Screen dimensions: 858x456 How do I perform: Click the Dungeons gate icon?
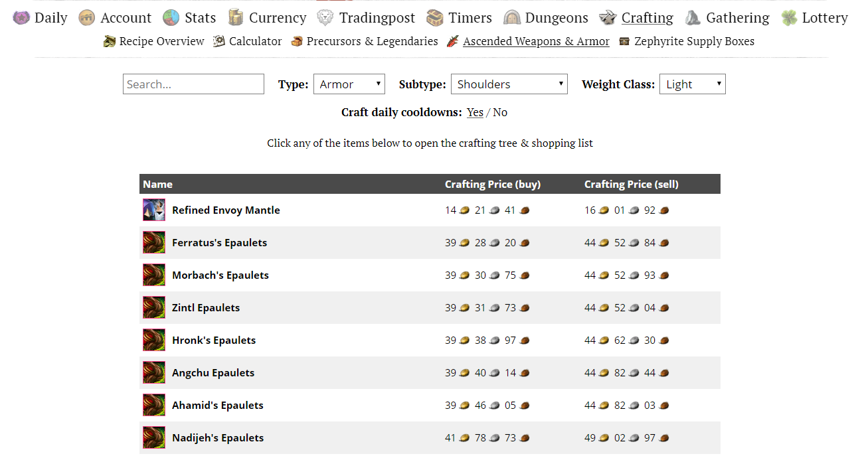[512, 18]
